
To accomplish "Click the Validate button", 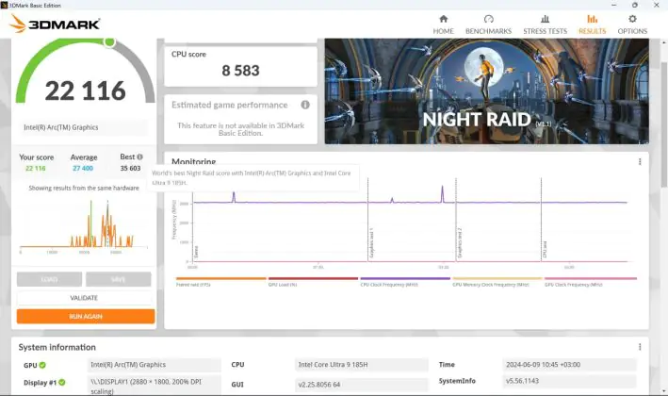I will click(84, 298).
